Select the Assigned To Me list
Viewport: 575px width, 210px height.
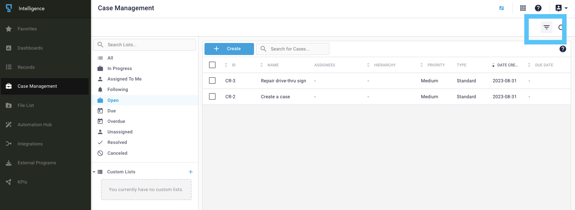tap(144, 79)
